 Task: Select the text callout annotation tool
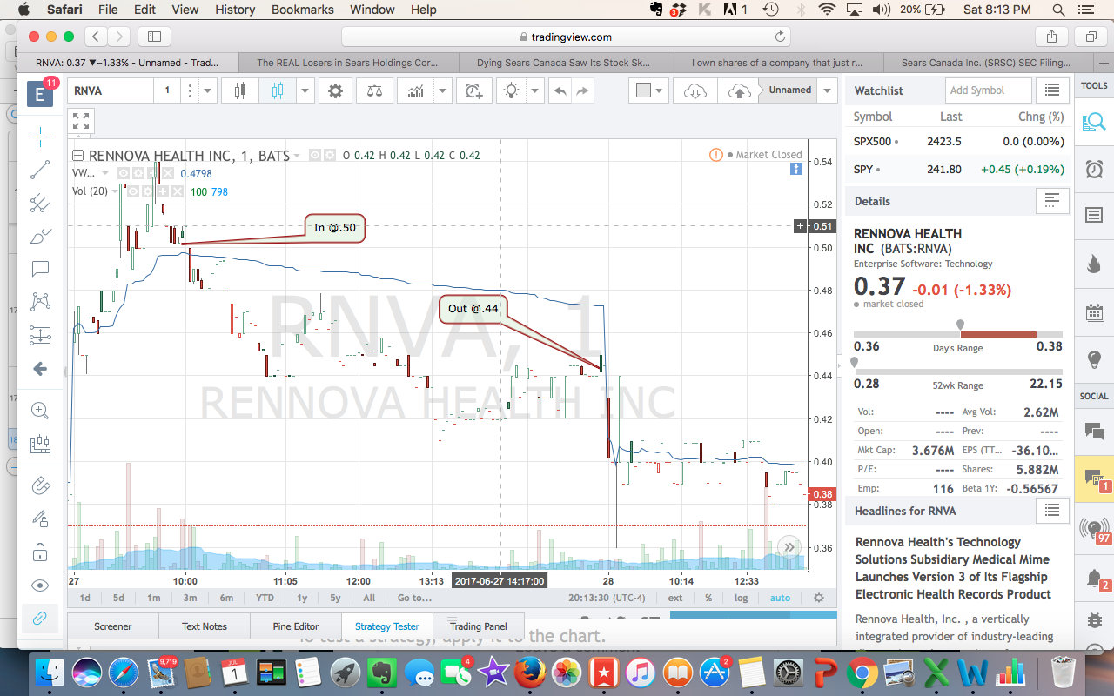(x=40, y=269)
